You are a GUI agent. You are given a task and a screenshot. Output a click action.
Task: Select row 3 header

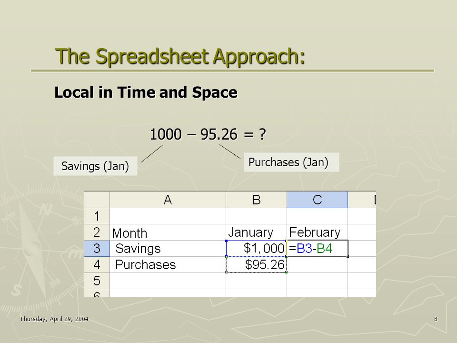[97, 249]
